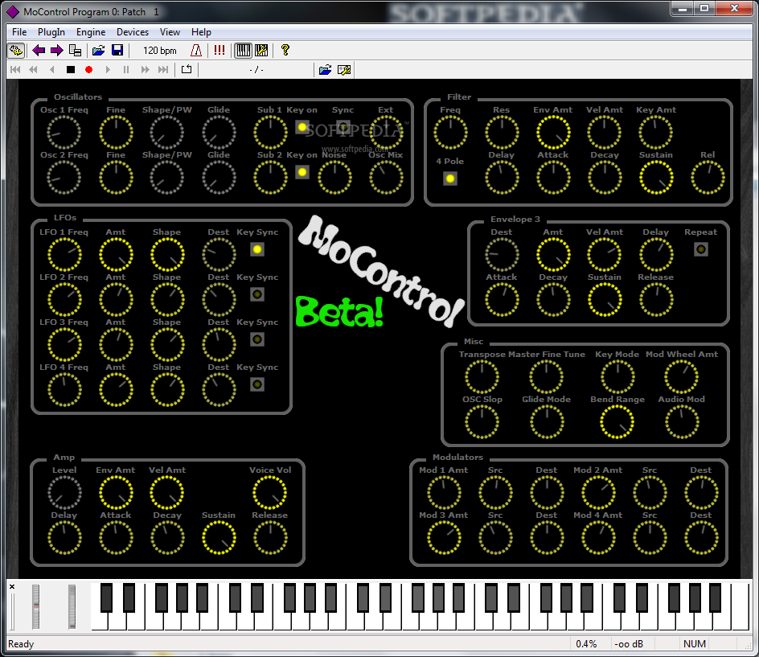Click the rewind transport button
Viewport: 759px width, 657px height.
click(x=34, y=70)
